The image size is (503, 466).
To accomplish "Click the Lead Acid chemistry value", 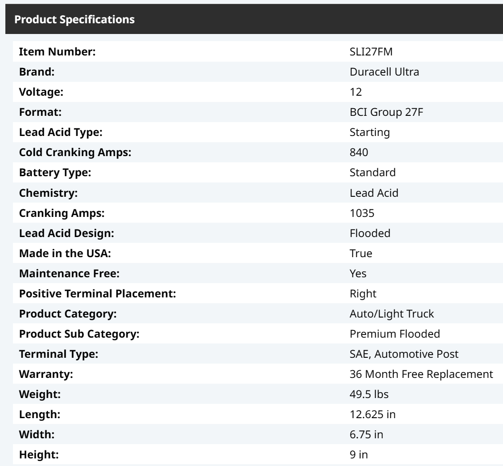I will [374, 193].
